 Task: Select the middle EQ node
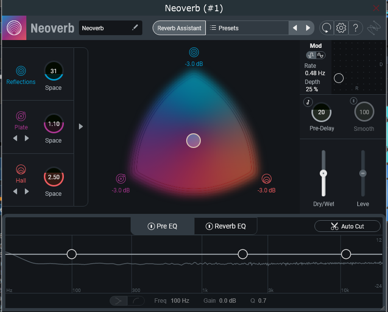243,254
